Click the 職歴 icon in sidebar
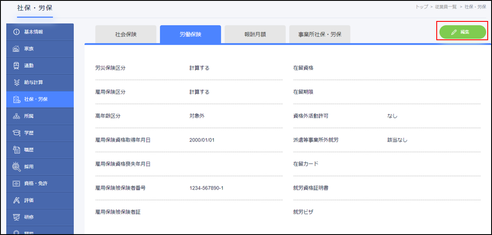Image resolution: width=492 pixels, height=235 pixels. tap(17, 150)
